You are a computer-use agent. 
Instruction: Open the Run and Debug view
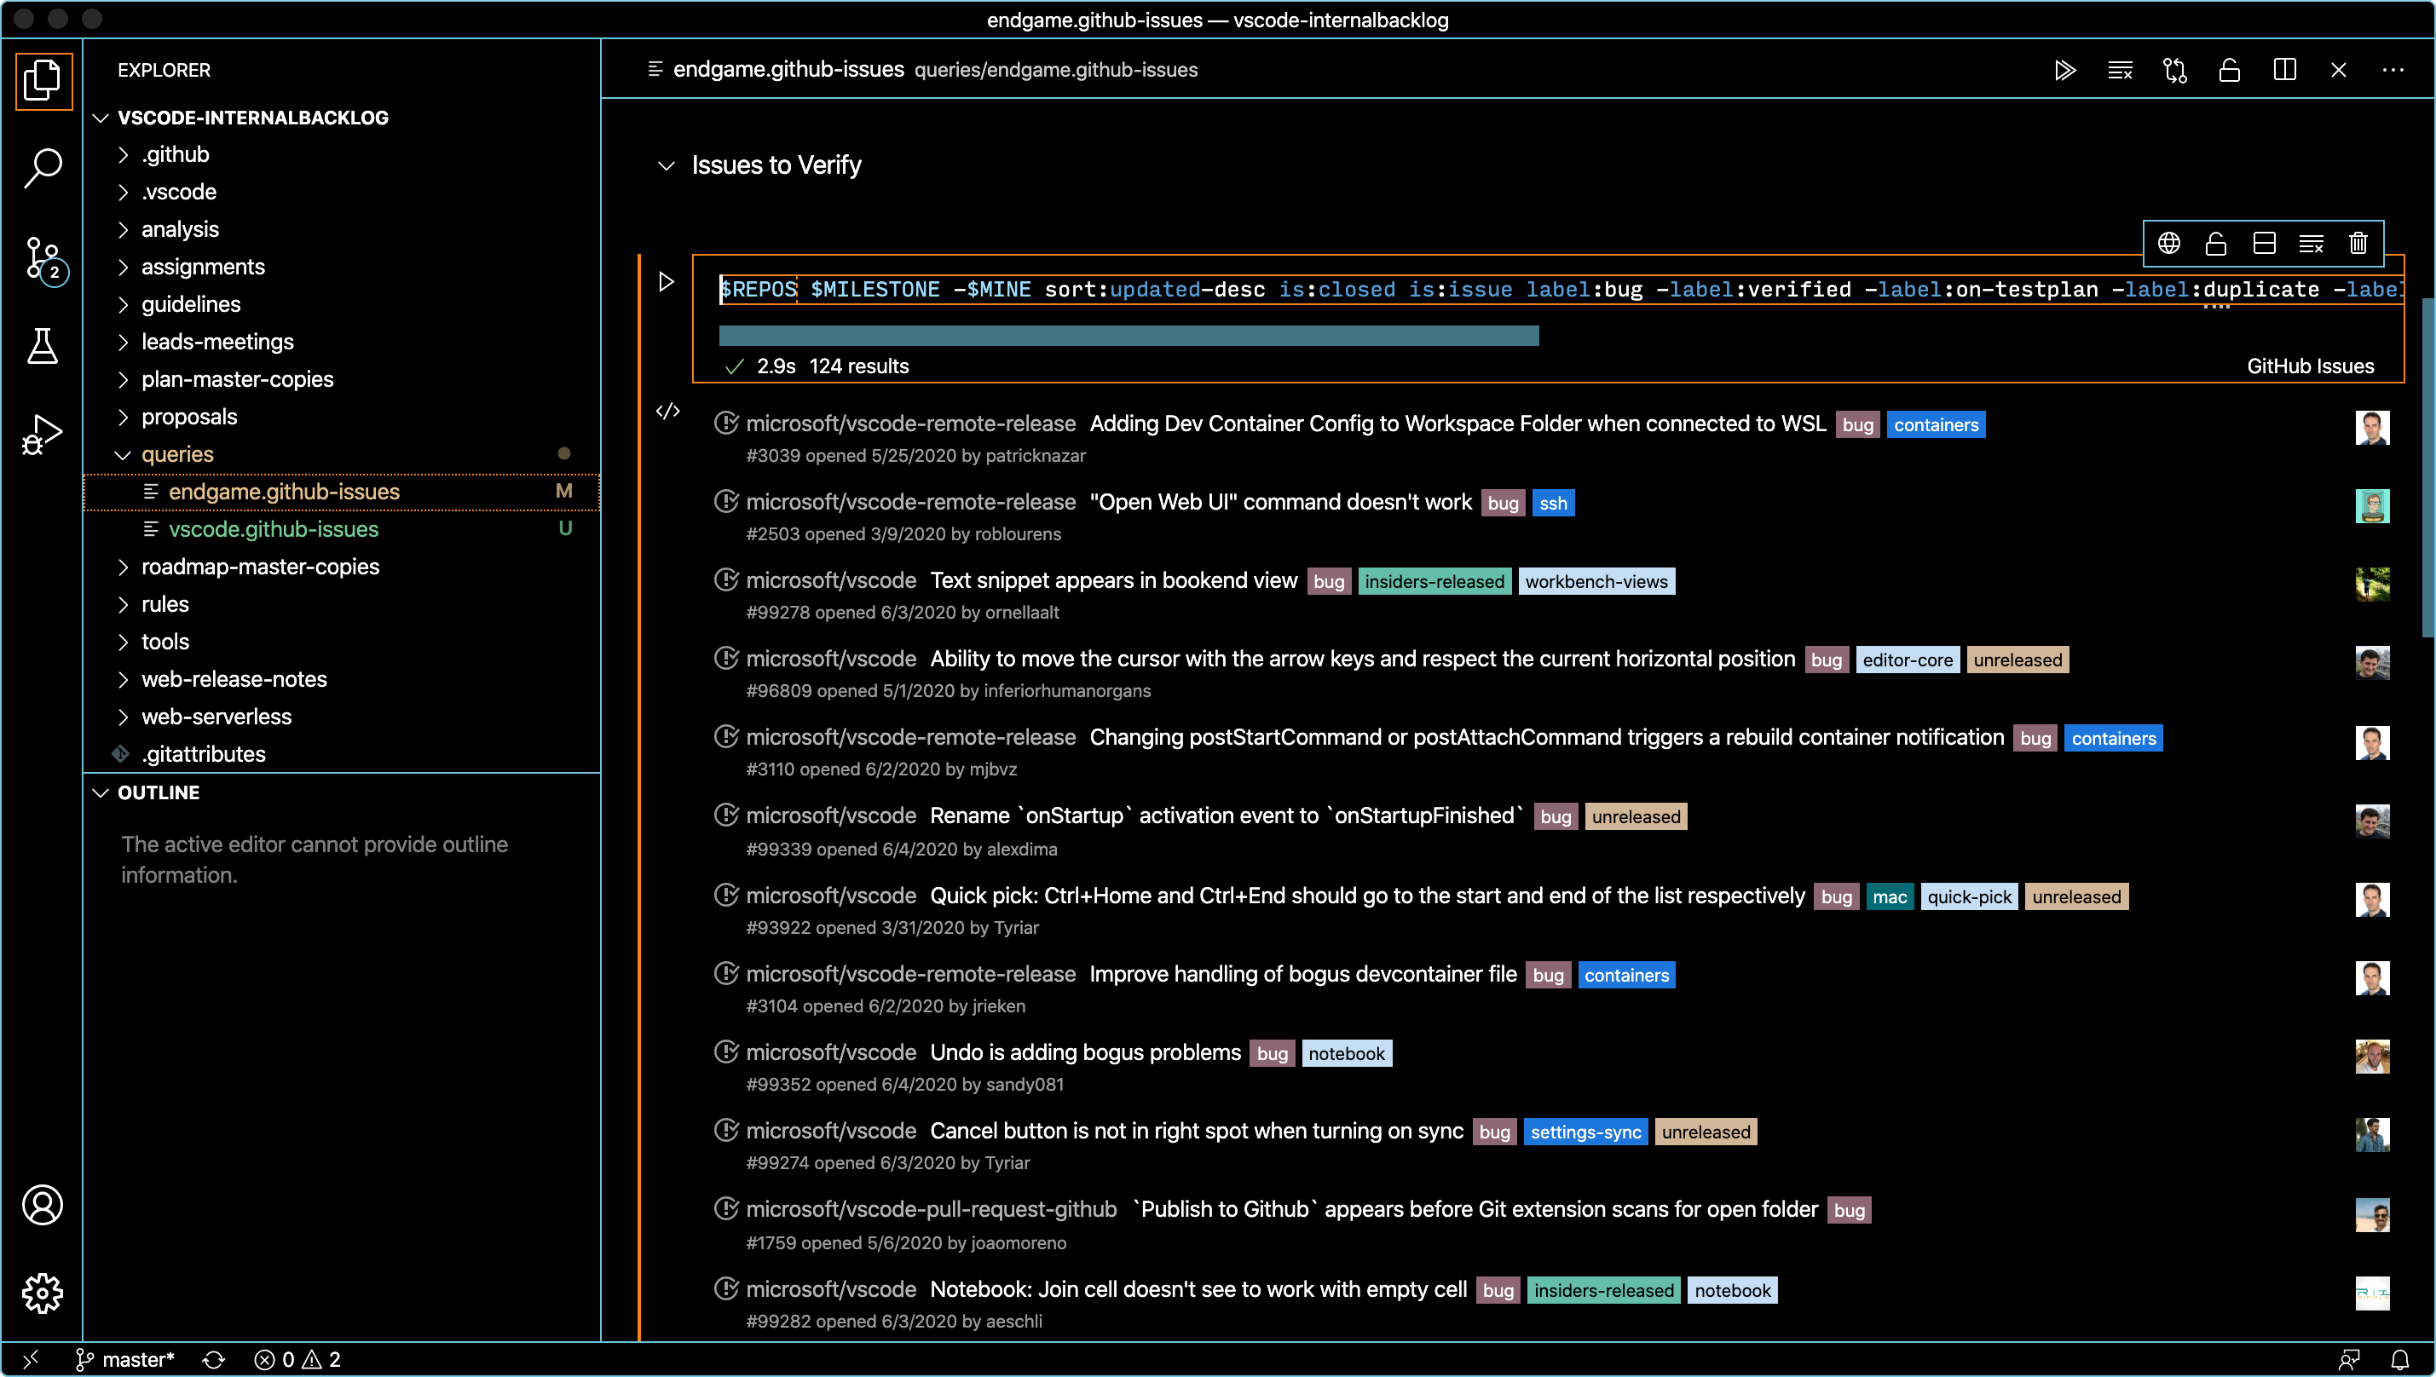[43, 432]
